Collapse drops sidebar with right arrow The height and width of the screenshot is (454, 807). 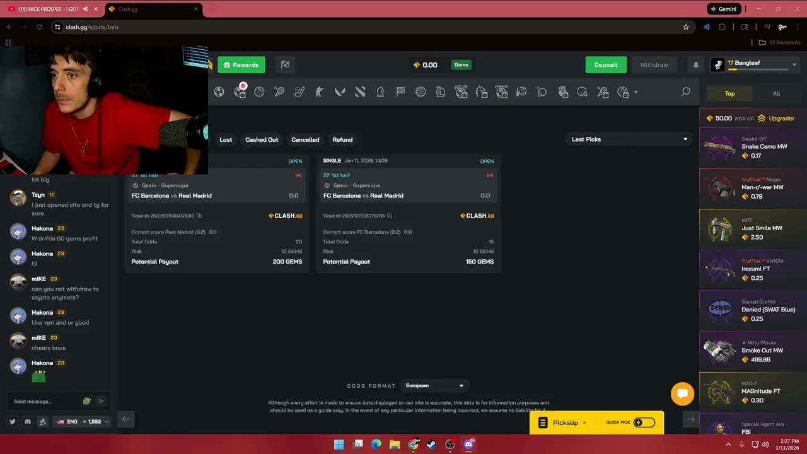click(691, 419)
